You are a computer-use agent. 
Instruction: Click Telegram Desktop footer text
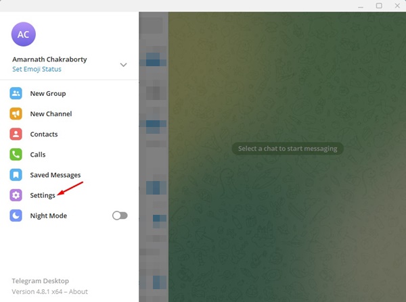click(x=41, y=281)
